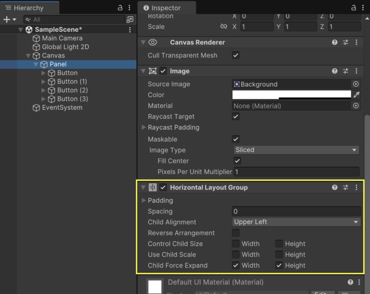The image size is (370, 294).
Task: Open the create-object plus dropdown in Hierarchy
Action: point(10,19)
